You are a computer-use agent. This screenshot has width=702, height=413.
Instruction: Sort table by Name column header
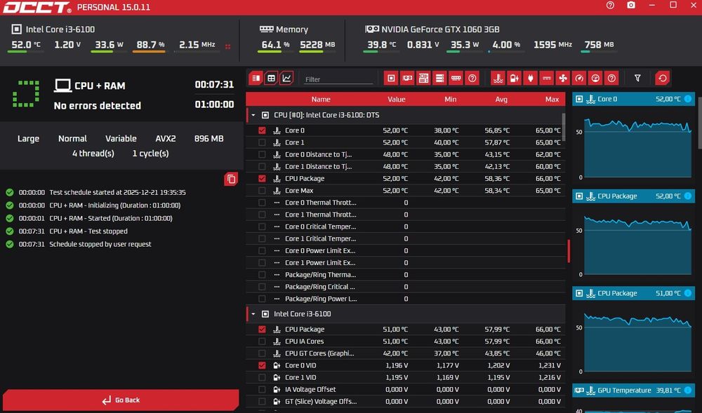(x=321, y=100)
